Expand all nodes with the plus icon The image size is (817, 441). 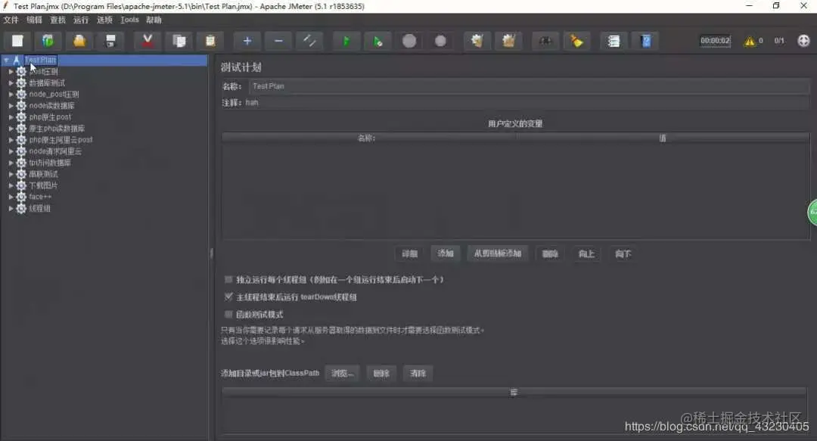[x=247, y=41]
